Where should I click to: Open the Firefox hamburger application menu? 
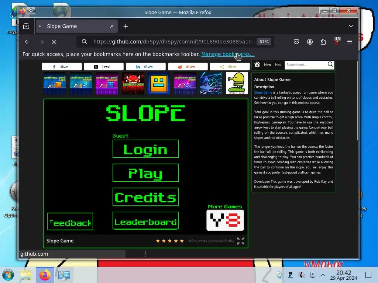click(x=350, y=42)
